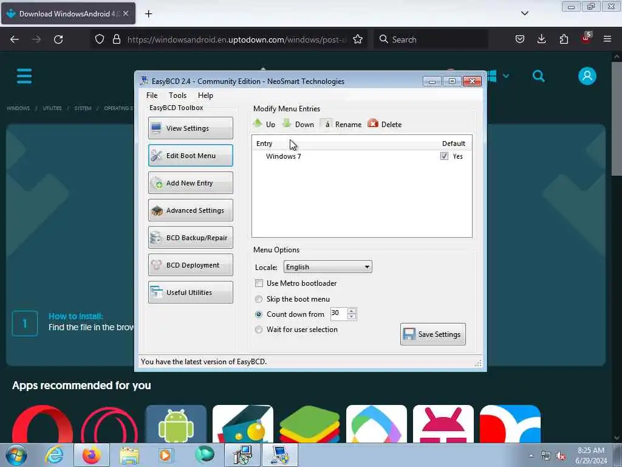Screen dimensions: 622x467
Task: Click Save Settings button
Action: [432, 334]
